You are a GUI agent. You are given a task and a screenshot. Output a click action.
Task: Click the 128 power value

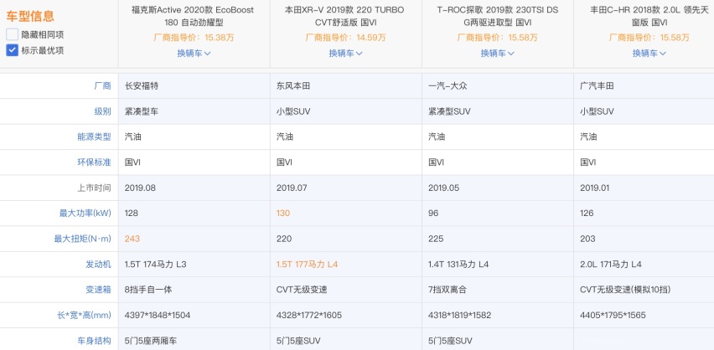tap(131, 213)
